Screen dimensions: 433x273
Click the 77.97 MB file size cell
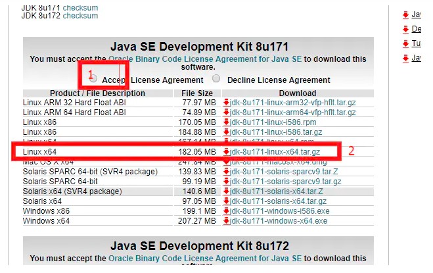pos(199,103)
